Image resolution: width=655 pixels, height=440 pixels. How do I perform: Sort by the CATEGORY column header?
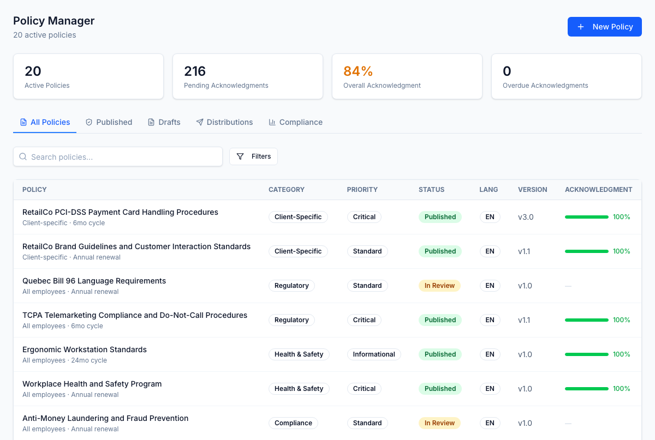coord(287,190)
